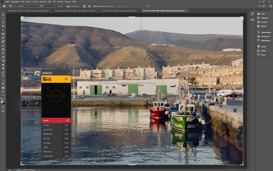Viewport: 273px width, 171px height.
Task: Select the Zoom magnifier tool
Action: pos(3,91)
